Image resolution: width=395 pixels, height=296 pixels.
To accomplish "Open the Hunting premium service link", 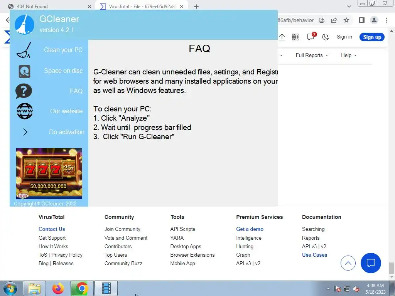I will [x=245, y=246].
